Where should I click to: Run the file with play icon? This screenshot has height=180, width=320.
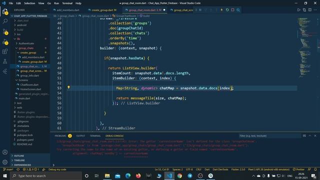point(299,10)
